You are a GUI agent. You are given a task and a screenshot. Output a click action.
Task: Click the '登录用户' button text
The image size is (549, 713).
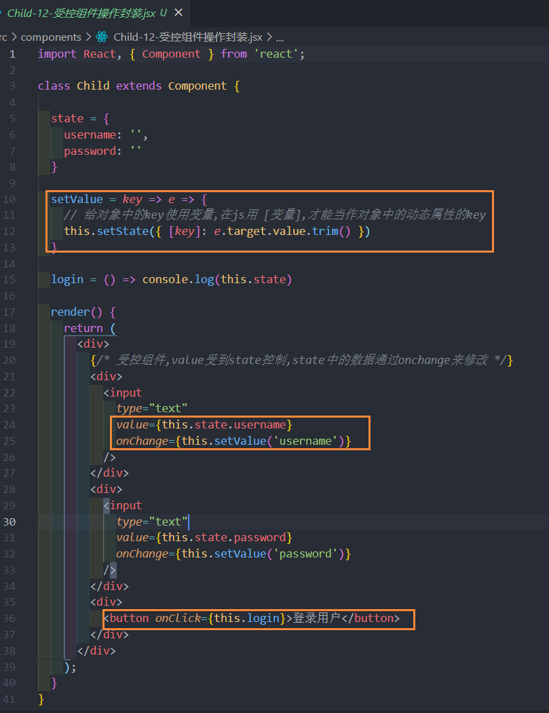coord(316,619)
